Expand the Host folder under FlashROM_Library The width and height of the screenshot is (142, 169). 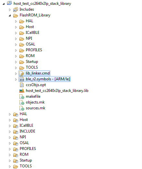16,27
